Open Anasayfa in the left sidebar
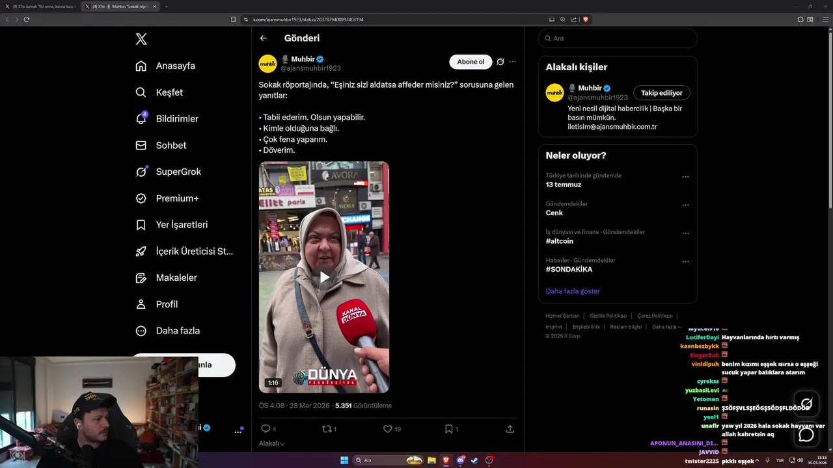 [165, 66]
